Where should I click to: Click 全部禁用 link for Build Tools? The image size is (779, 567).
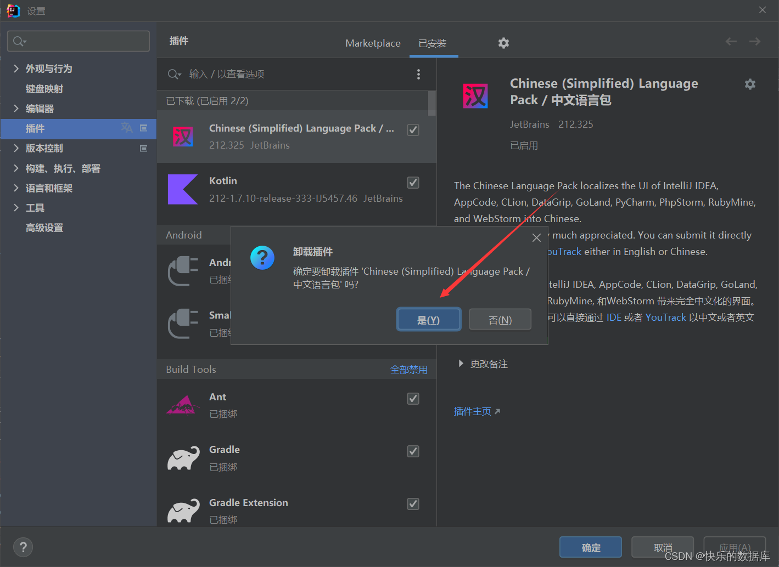point(409,370)
